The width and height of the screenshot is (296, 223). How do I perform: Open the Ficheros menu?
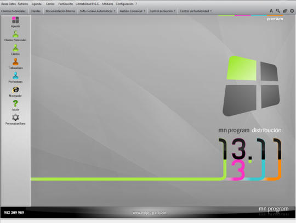click(23, 4)
